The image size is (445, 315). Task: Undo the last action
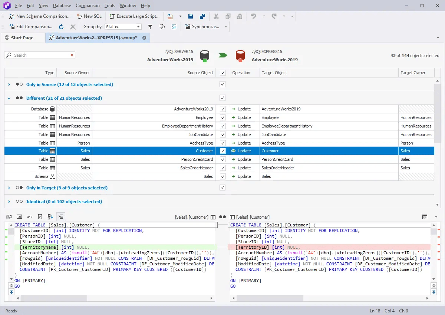(254, 16)
